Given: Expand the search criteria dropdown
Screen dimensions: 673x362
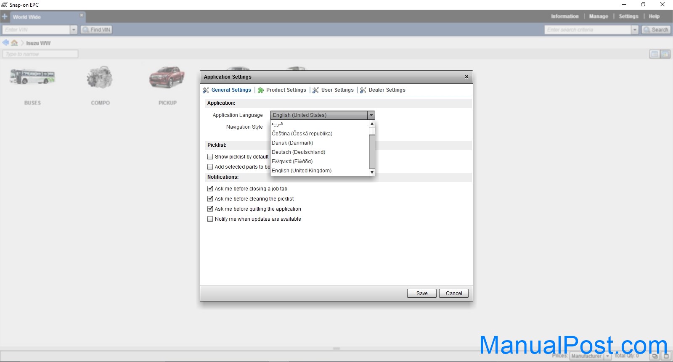Looking at the screenshot, I should [x=635, y=30].
